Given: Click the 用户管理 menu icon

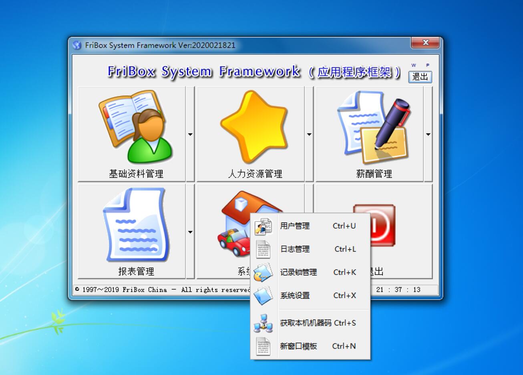Looking at the screenshot, I should 263,226.
